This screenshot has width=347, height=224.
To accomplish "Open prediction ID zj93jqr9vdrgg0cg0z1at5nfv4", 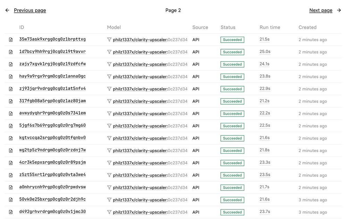I will point(52,89).
